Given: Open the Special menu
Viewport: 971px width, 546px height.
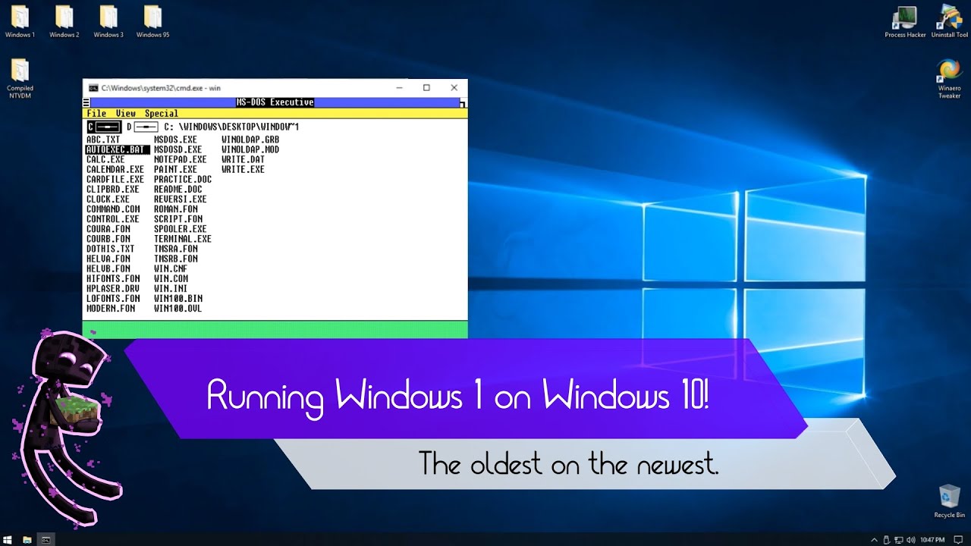Looking at the screenshot, I should 162,114.
